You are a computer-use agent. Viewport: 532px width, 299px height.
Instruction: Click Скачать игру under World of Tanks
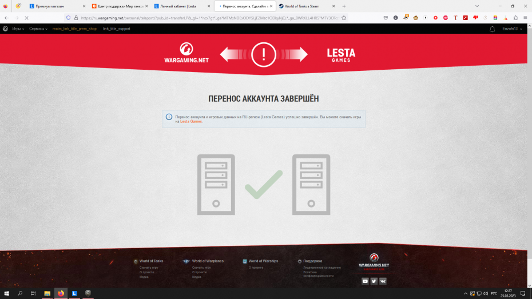coord(149,268)
